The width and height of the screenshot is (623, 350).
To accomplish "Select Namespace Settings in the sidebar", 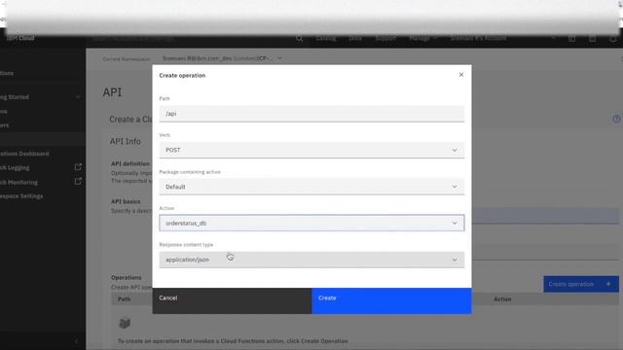I will (x=21, y=196).
